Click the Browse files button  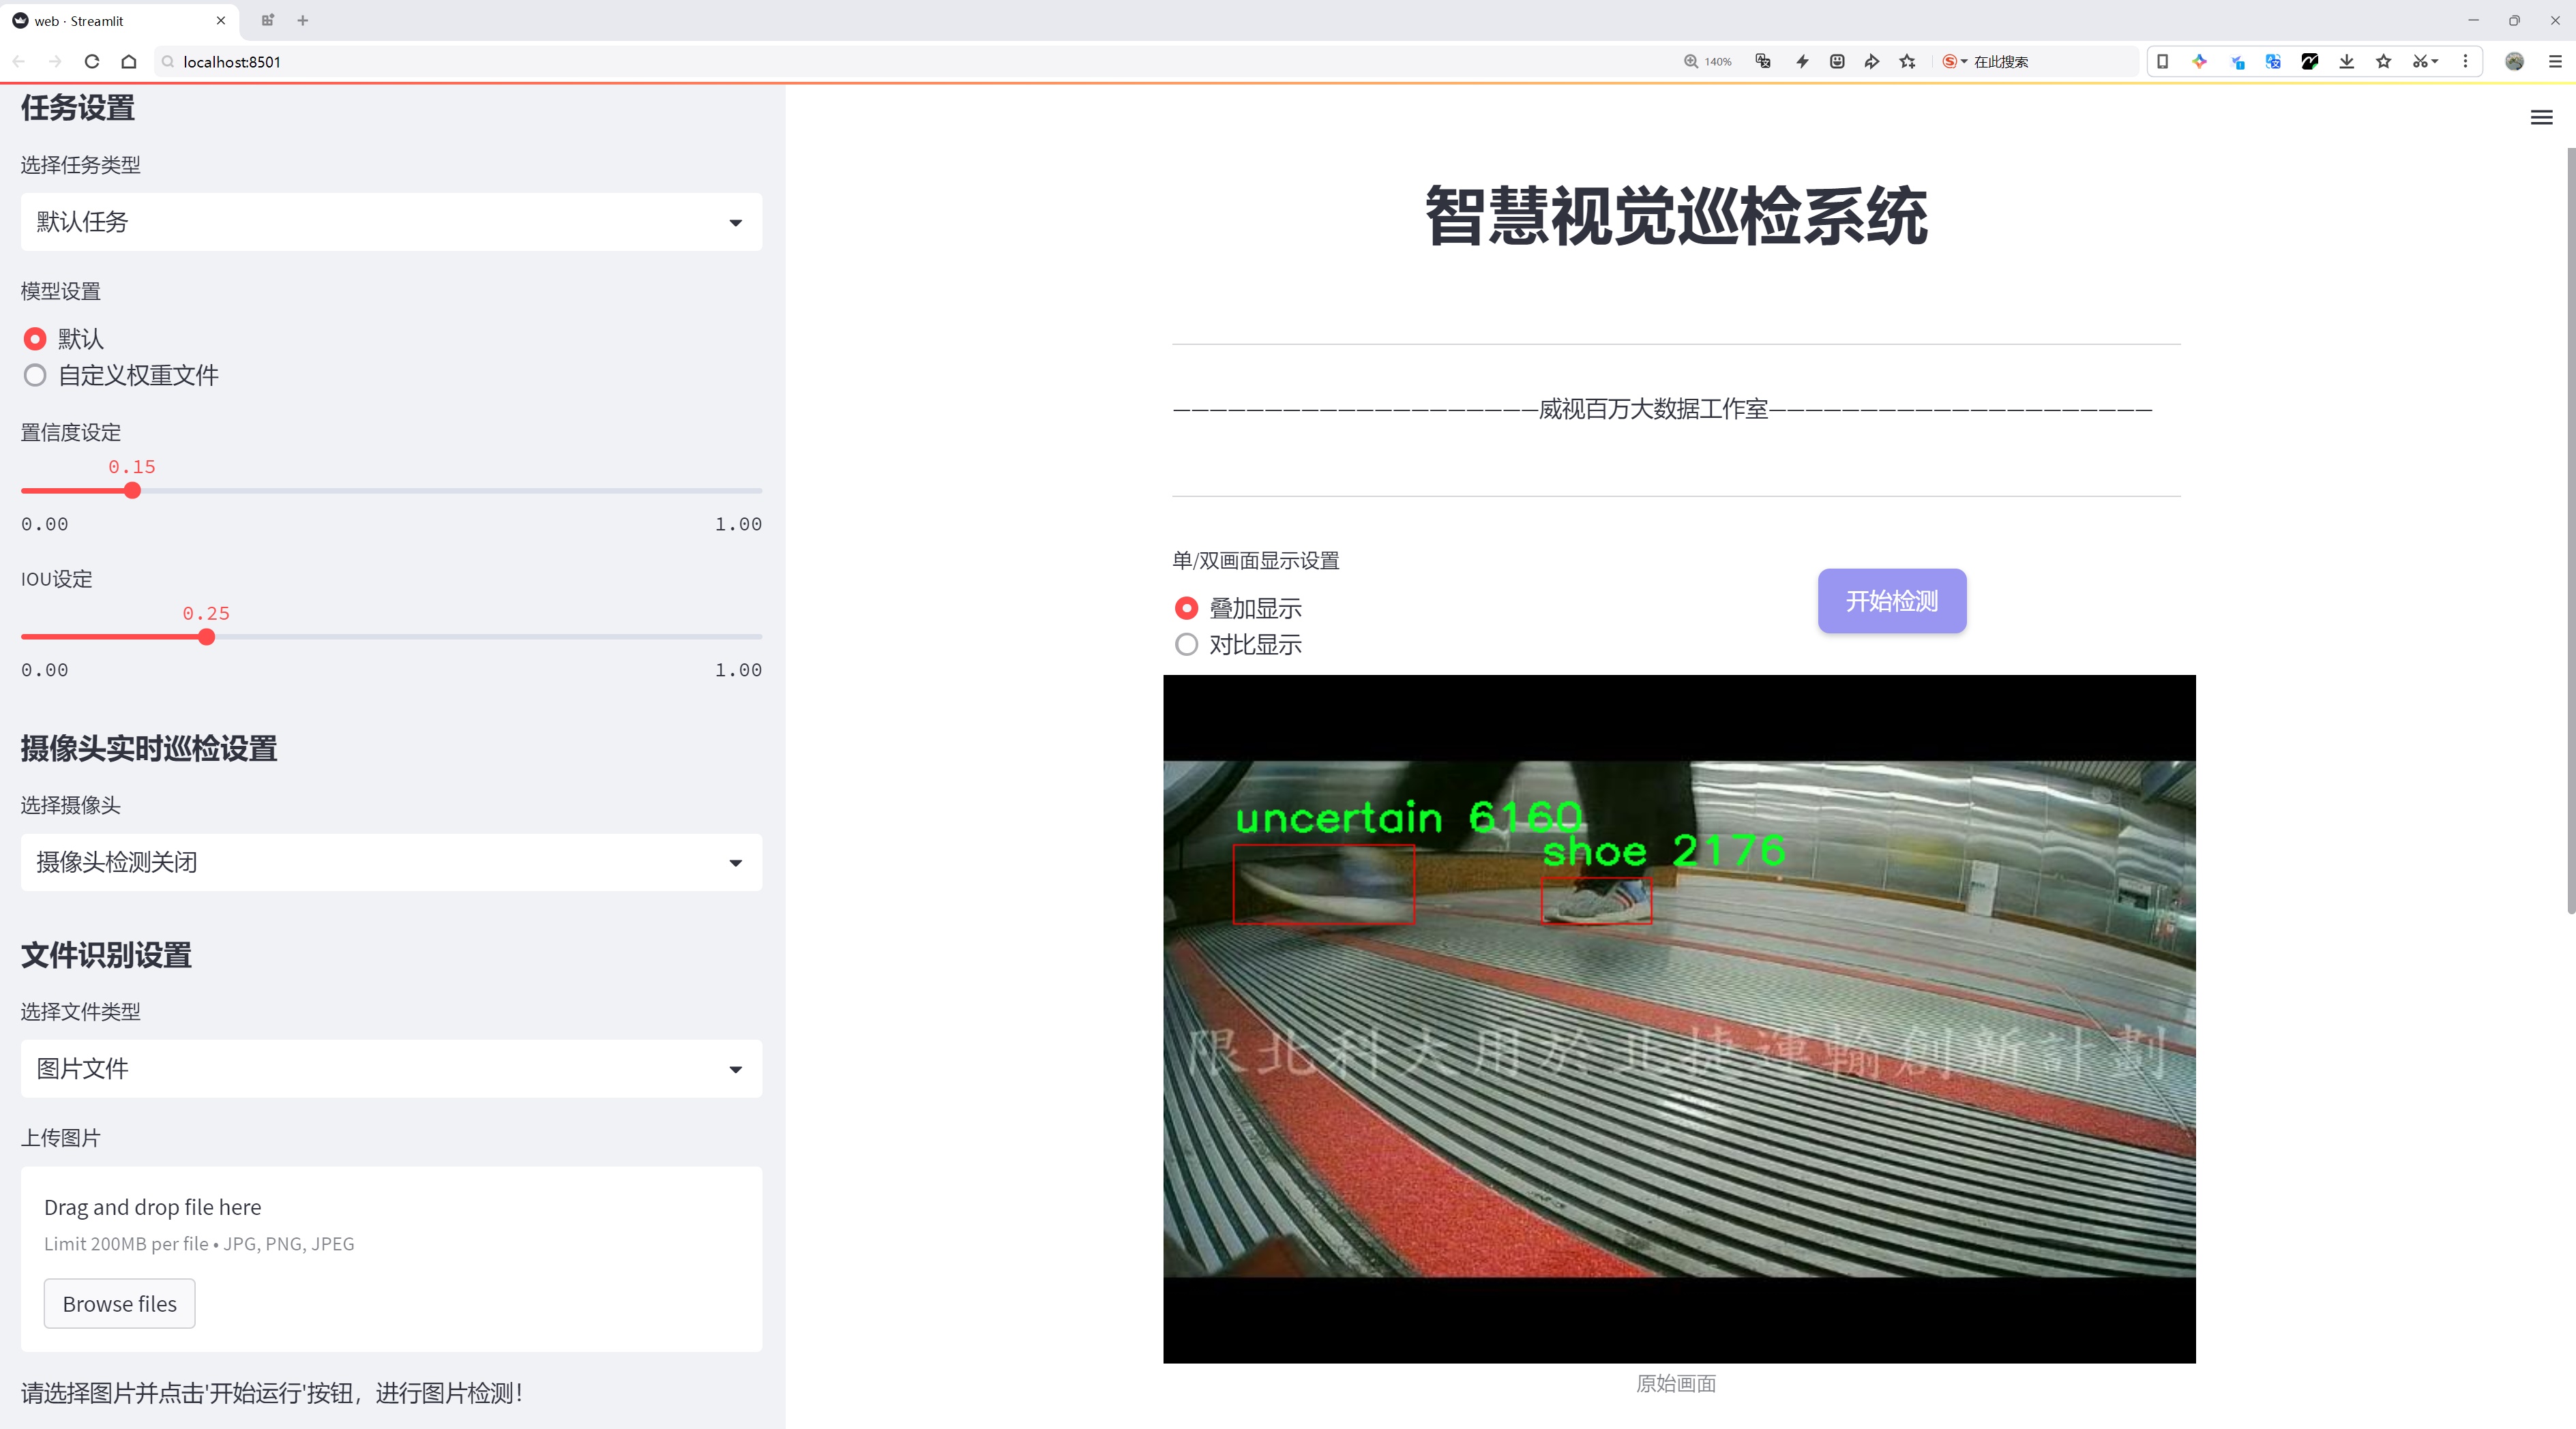click(x=119, y=1303)
